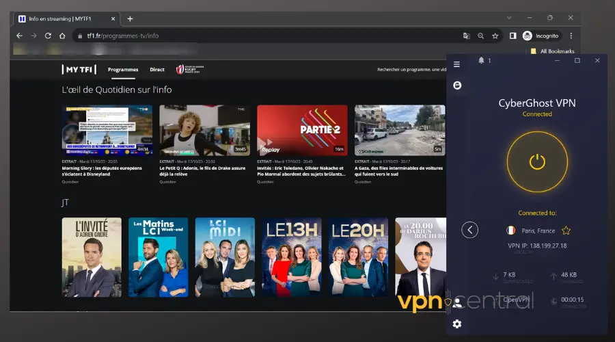Open the Programmes menu item
Viewport: 615px width, 342px height.
pyautogui.click(x=123, y=70)
